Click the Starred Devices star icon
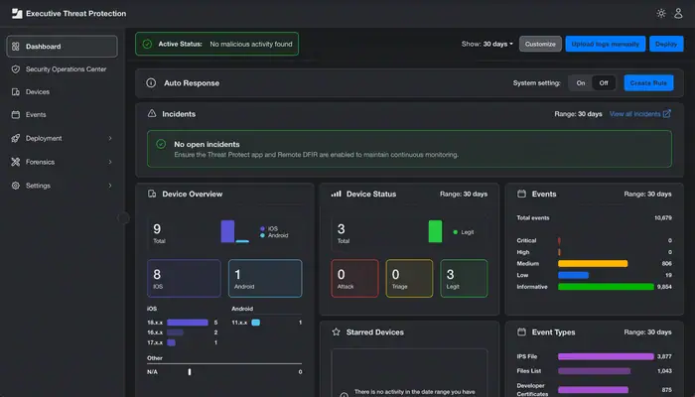This screenshot has width=695, height=397. pyautogui.click(x=337, y=331)
